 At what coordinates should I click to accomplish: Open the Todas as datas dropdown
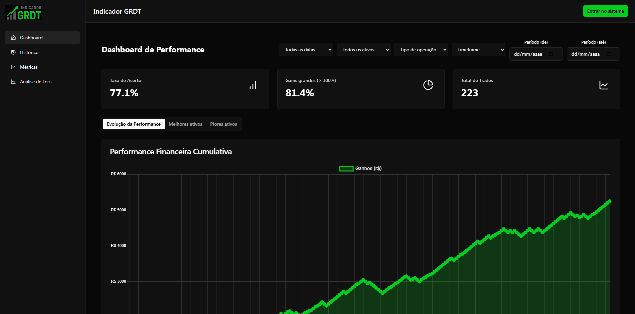click(x=306, y=50)
